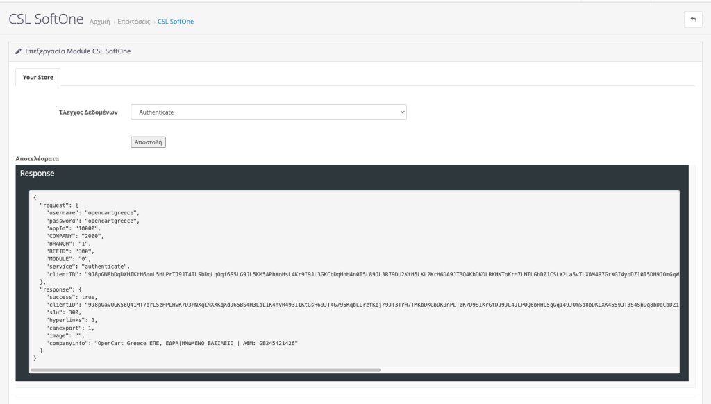Image resolution: width=711 pixels, height=404 pixels.
Task: Click the "service": "authenticate" line
Action: pyautogui.click(x=87, y=267)
